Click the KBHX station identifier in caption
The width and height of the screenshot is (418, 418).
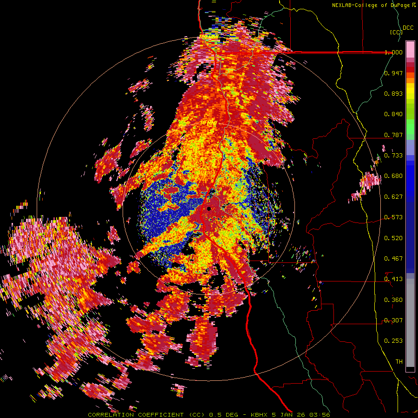pyautogui.click(x=260, y=415)
